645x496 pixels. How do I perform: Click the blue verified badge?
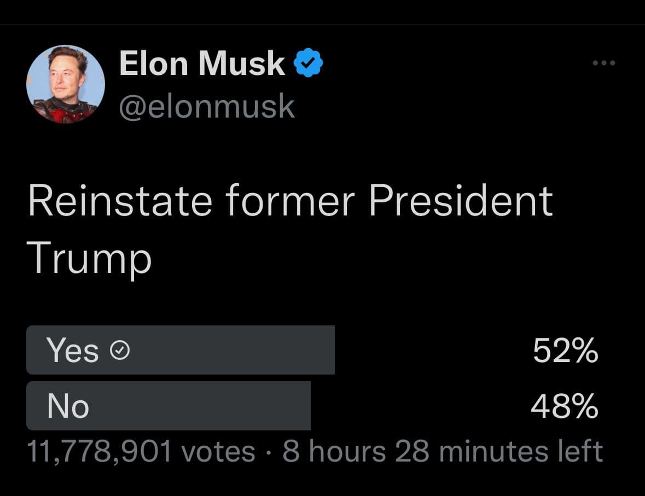[x=308, y=62]
